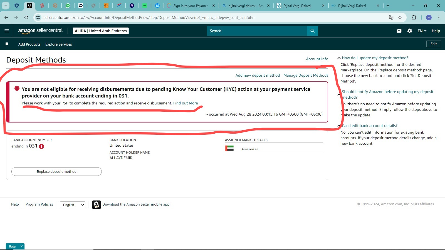Close the dijital vergi dairesi search tab
This screenshot has width=445, height=250.
(268, 6)
